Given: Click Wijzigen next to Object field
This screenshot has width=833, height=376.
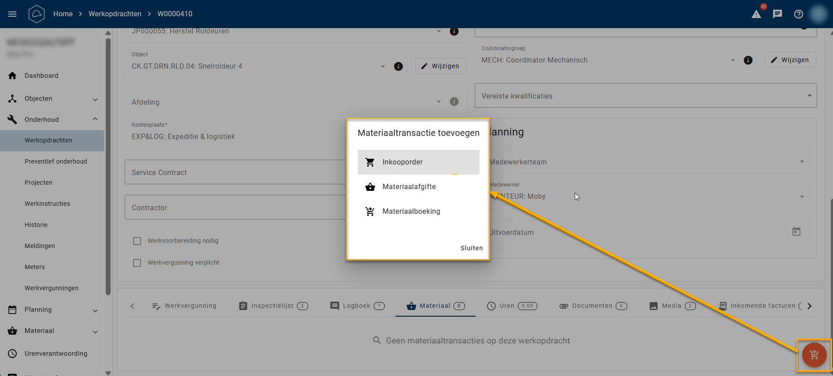Looking at the screenshot, I should pos(440,66).
